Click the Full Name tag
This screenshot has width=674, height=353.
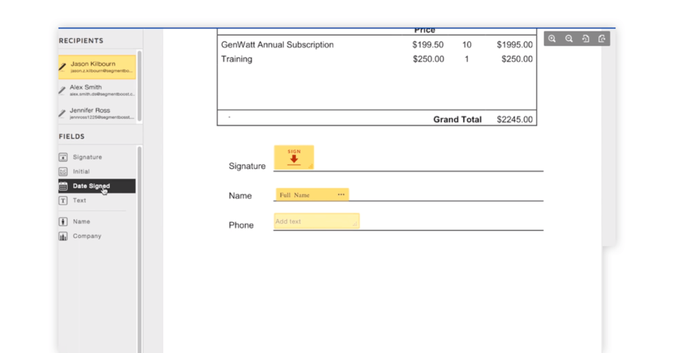(312, 195)
